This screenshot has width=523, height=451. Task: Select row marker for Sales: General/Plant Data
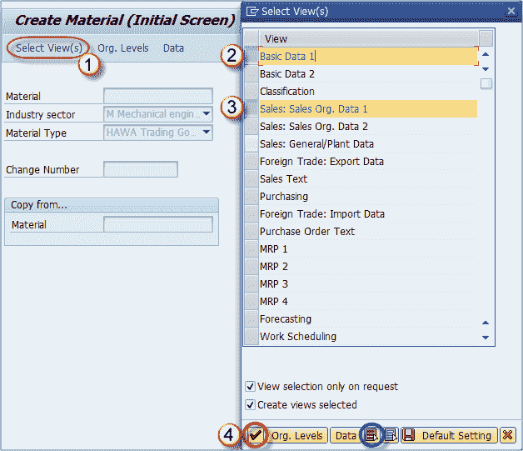(252, 143)
